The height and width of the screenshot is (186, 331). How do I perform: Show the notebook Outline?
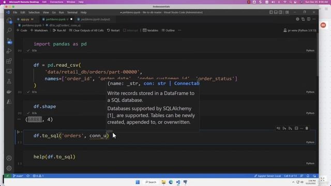coord(168,30)
